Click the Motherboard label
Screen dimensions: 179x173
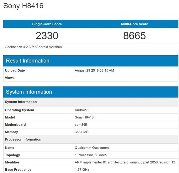pyautogui.click(x=15, y=125)
